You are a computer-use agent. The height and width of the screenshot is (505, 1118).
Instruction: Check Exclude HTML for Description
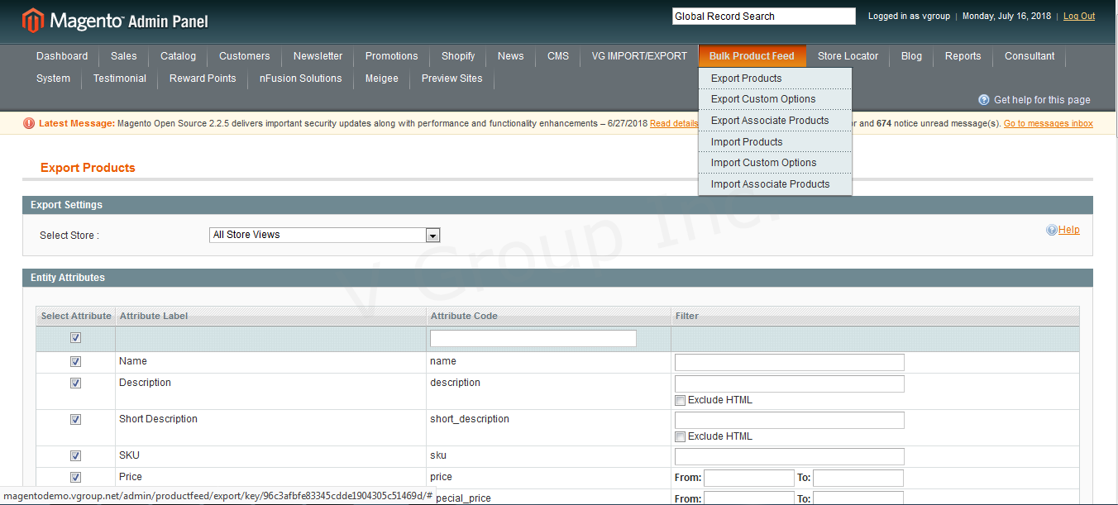pyautogui.click(x=680, y=401)
